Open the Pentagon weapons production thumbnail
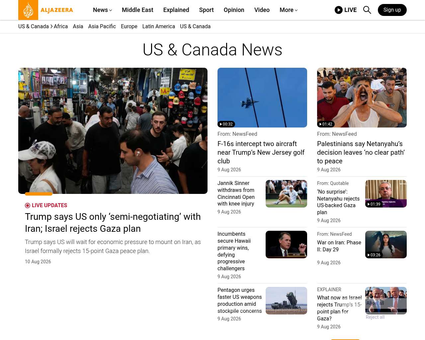 [x=286, y=300]
